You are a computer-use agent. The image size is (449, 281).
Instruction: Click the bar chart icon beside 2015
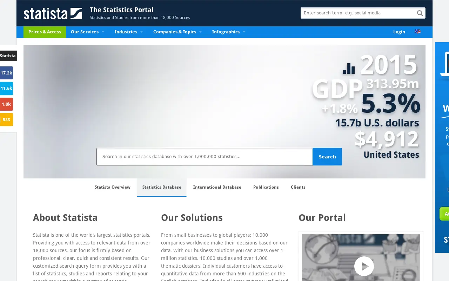click(x=349, y=68)
